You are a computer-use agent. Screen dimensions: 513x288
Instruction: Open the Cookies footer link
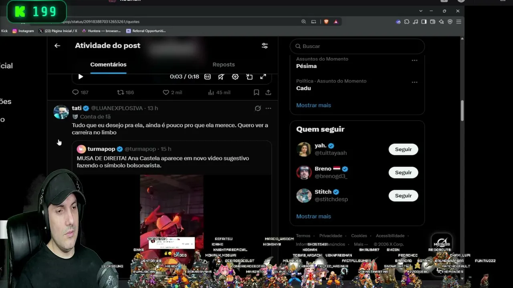(x=359, y=236)
